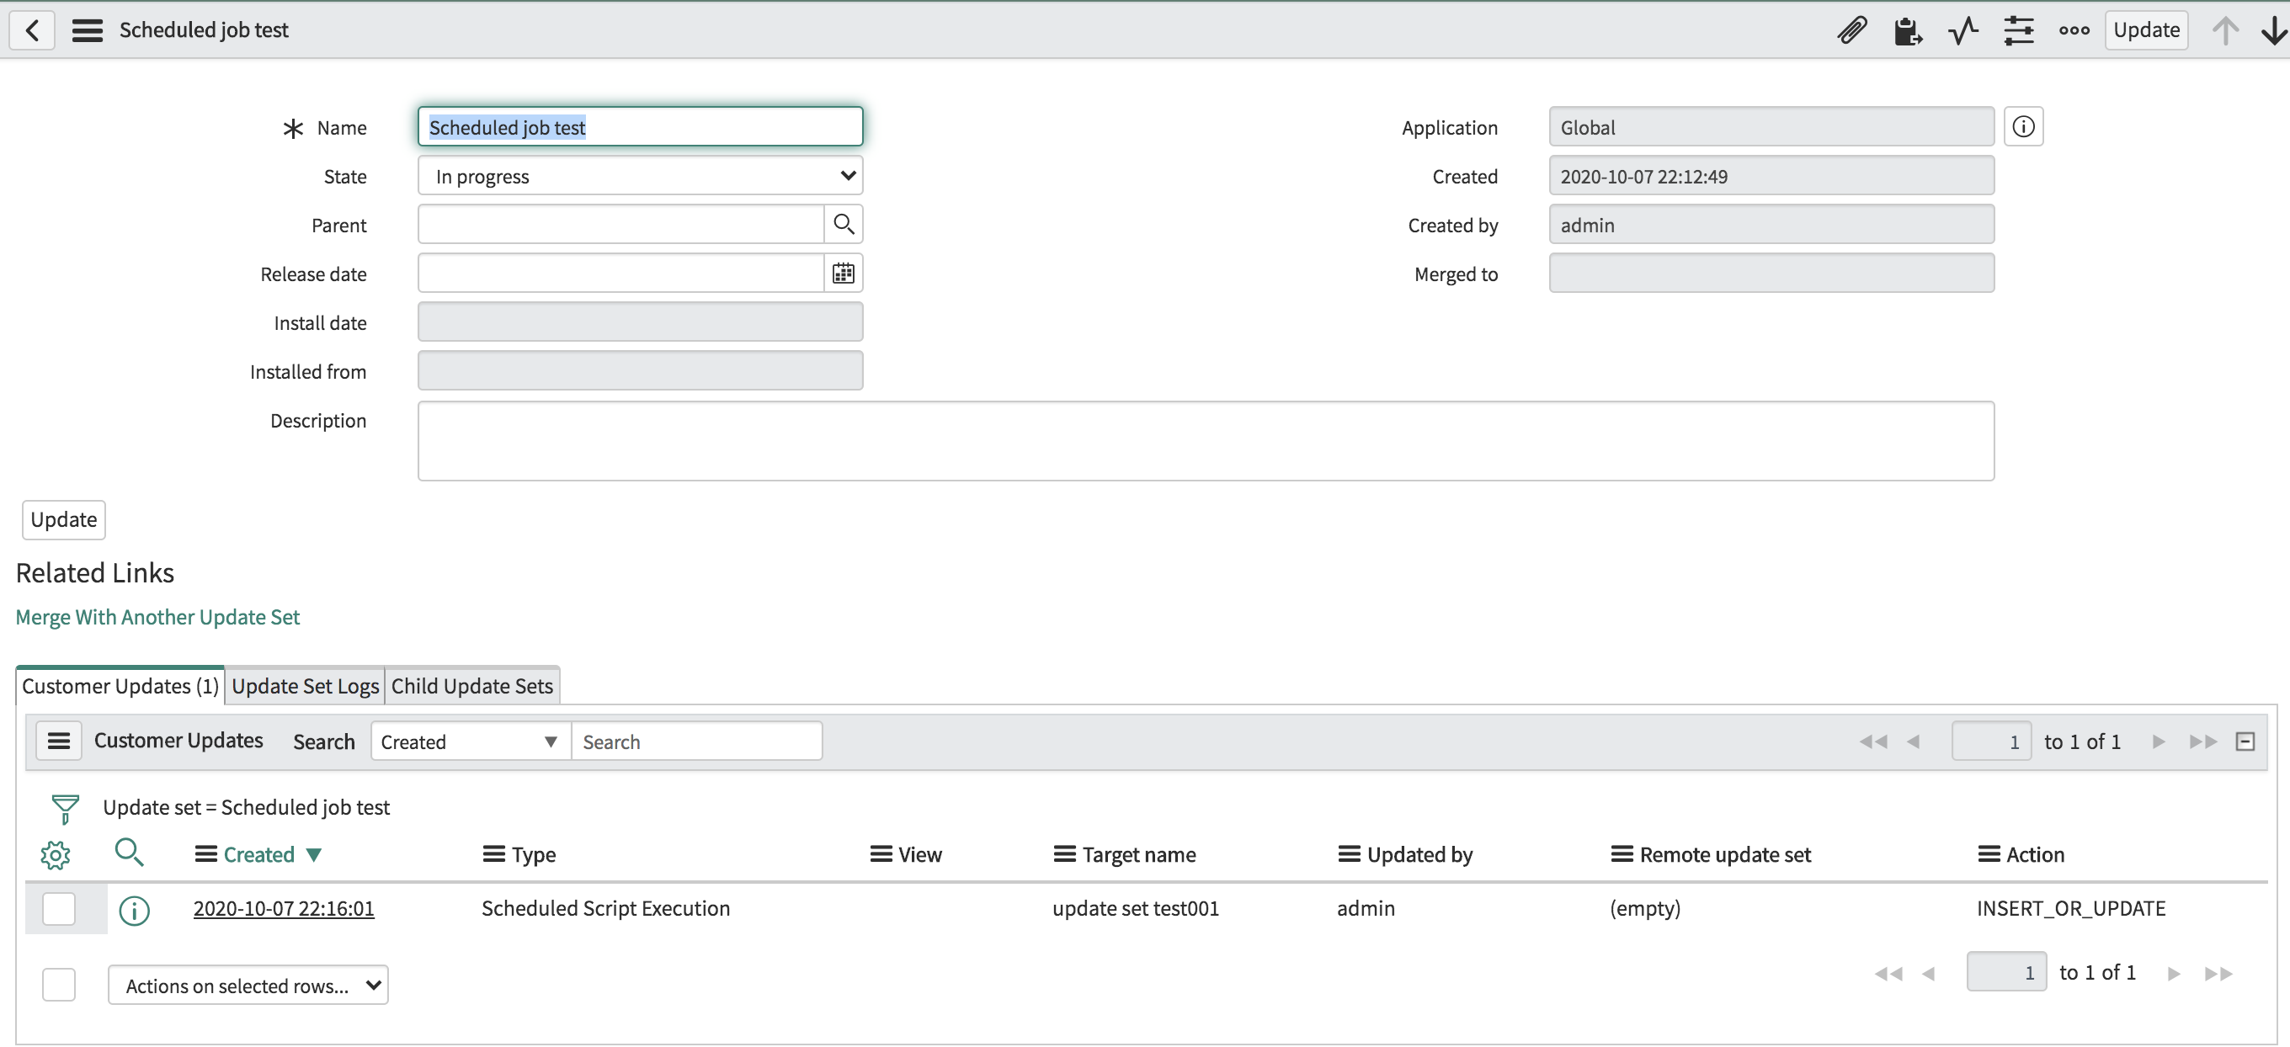Click the clipboard template icon in header
Image resolution: width=2290 pixels, height=1047 pixels.
1907,30
